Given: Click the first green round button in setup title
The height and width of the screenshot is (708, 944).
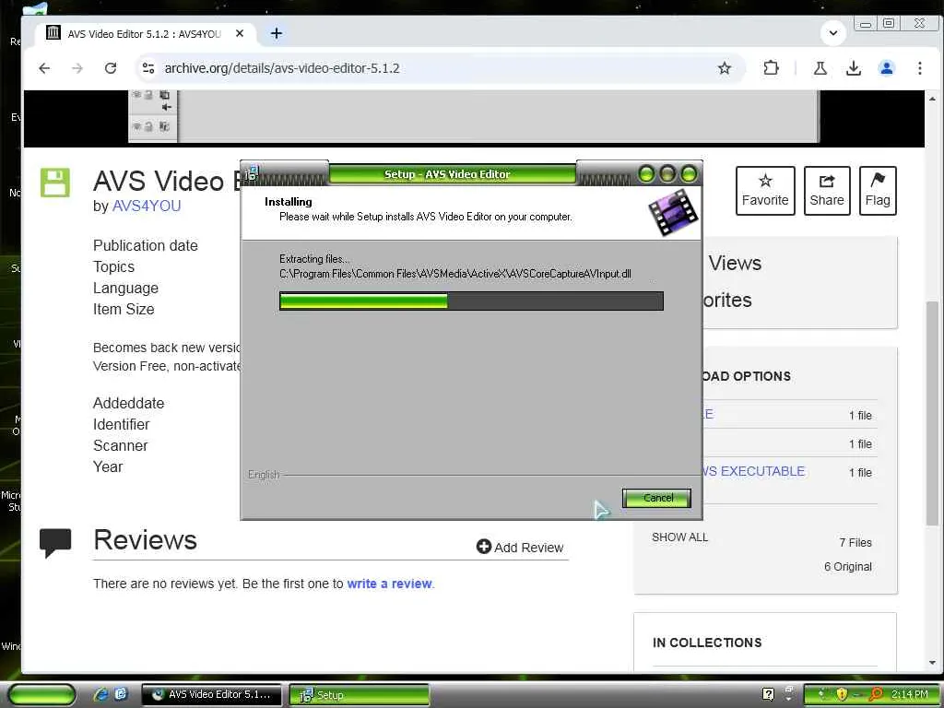Looking at the screenshot, I should click(x=646, y=174).
